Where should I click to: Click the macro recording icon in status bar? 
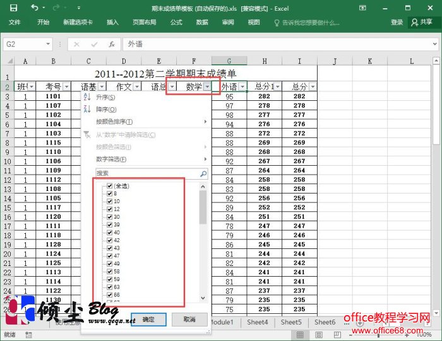(x=28, y=335)
